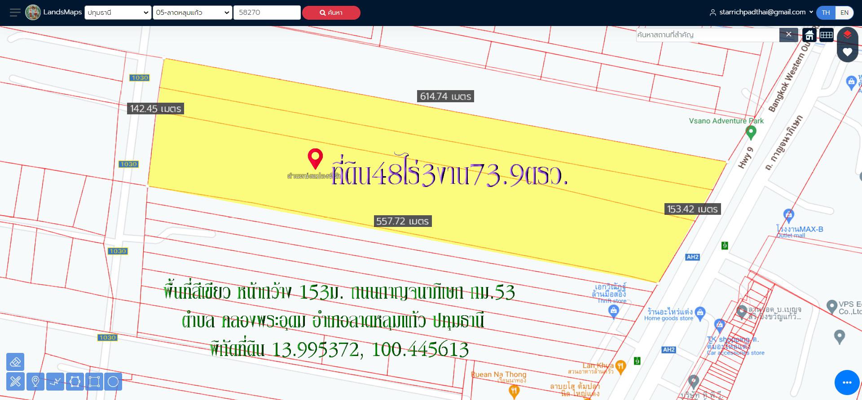Open the map layers control

click(847, 35)
